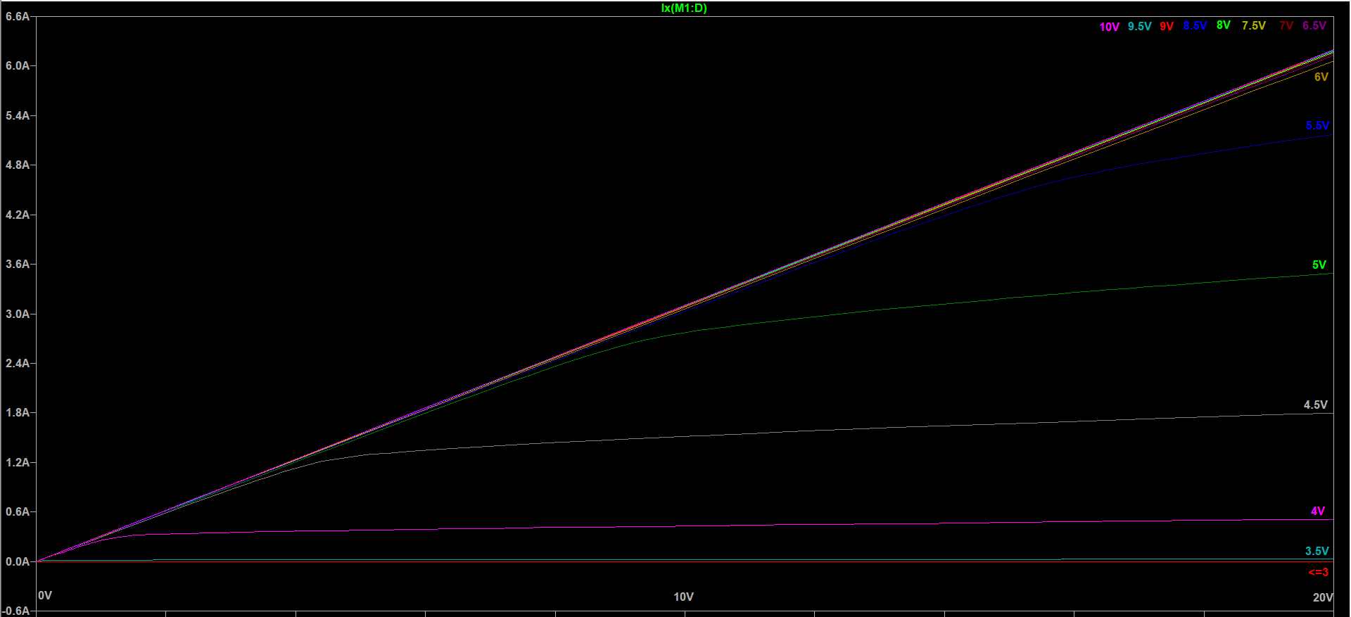The image size is (1351, 617).
Task: Click the 3.5V curve label
Action: coord(1317,552)
